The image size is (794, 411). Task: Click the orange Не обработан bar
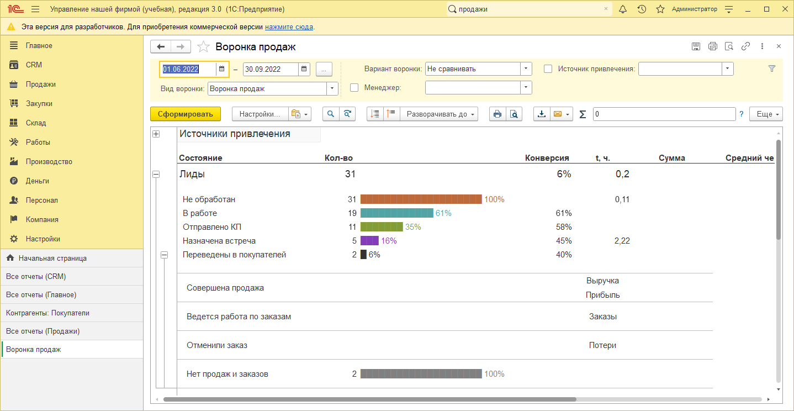[421, 199]
